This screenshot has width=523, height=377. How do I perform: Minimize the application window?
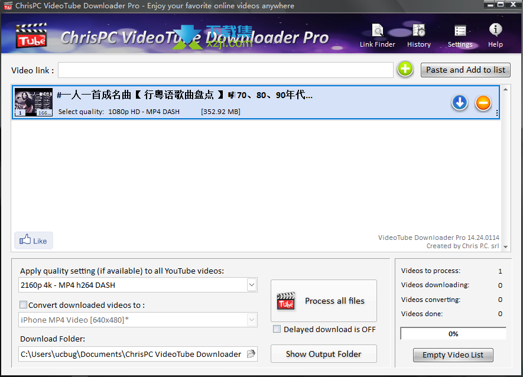(x=490, y=5)
